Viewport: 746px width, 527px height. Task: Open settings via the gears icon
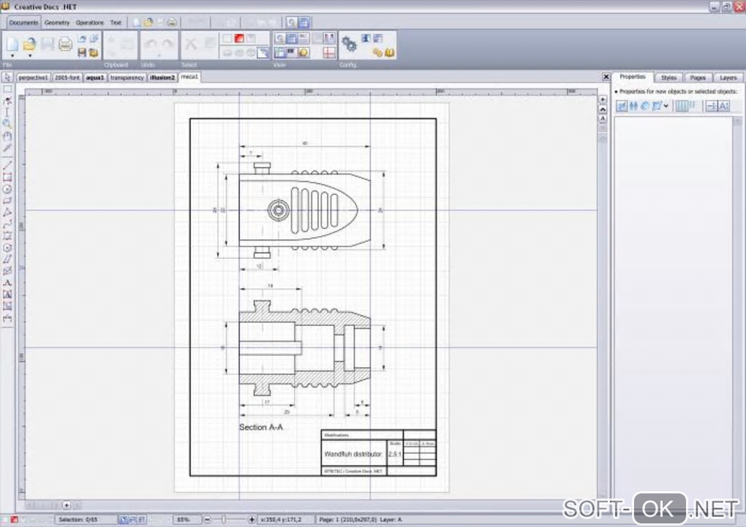point(349,45)
